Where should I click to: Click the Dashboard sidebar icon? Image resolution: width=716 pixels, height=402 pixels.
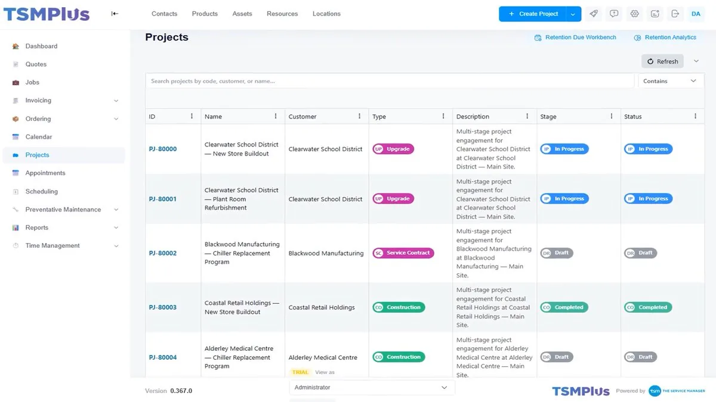pyautogui.click(x=16, y=46)
